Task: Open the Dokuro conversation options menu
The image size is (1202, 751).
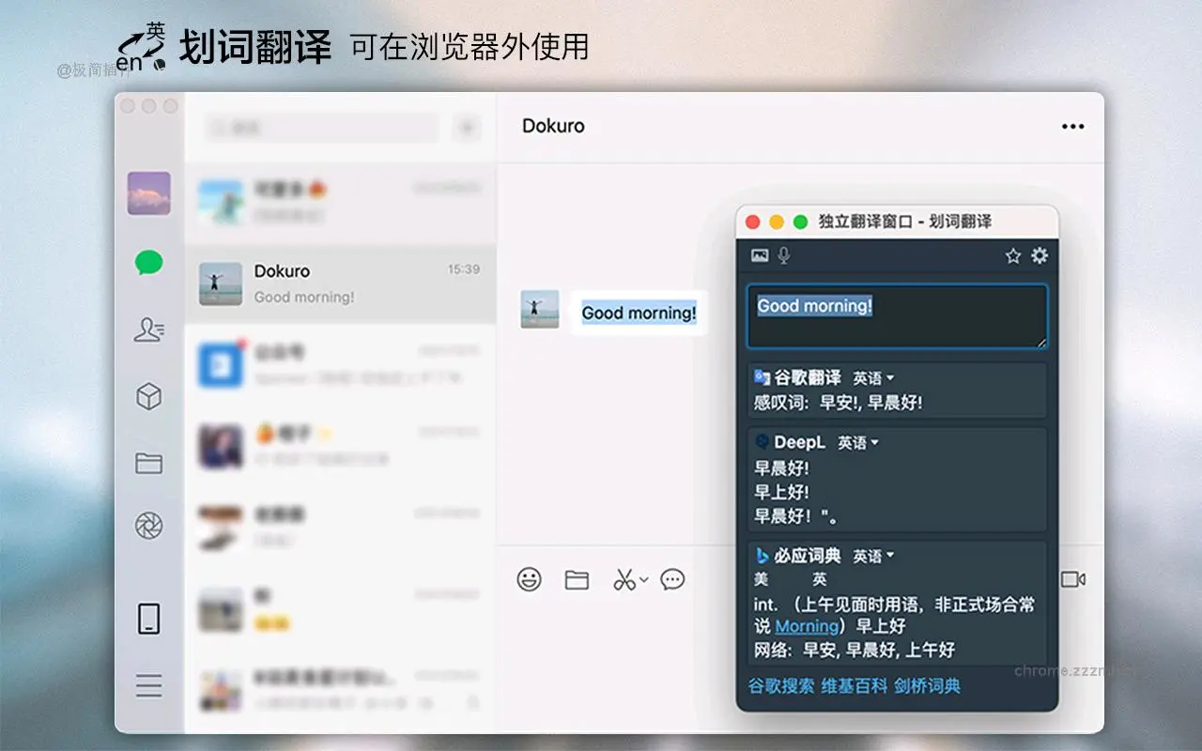Action: click(x=1072, y=126)
